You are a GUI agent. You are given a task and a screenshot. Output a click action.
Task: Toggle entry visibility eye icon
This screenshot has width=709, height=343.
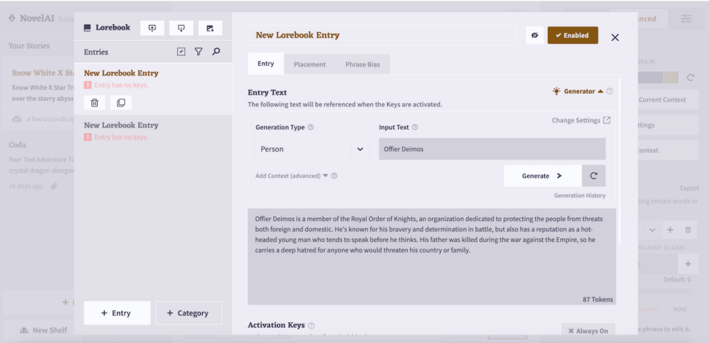(535, 35)
